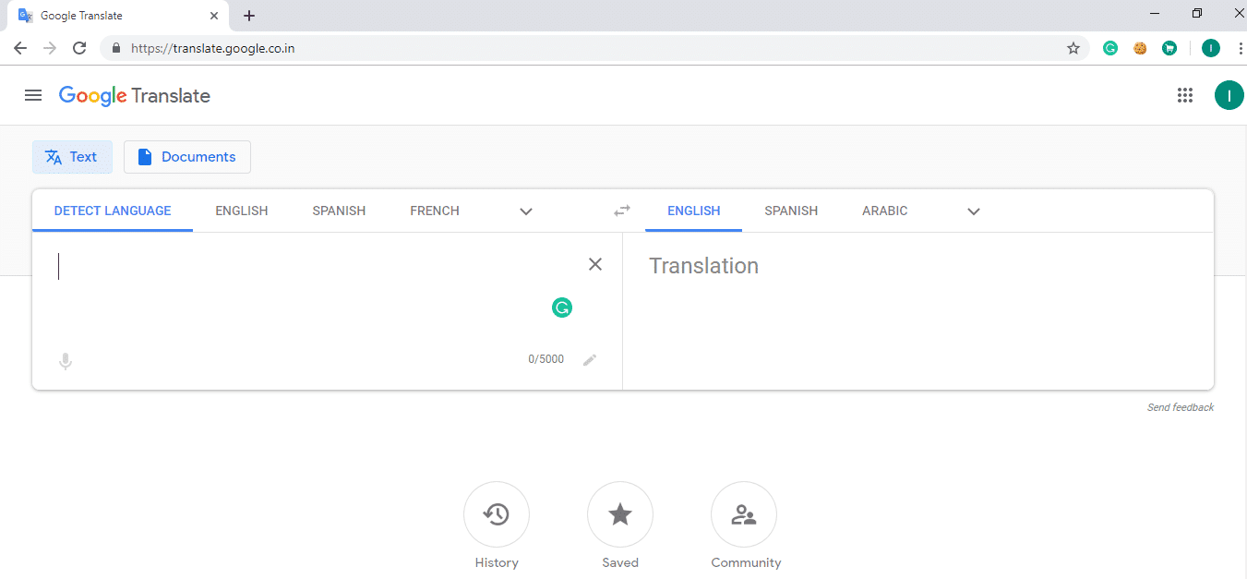Open the main navigation hamburger menu
The height and width of the screenshot is (579, 1247).
[33, 95]
